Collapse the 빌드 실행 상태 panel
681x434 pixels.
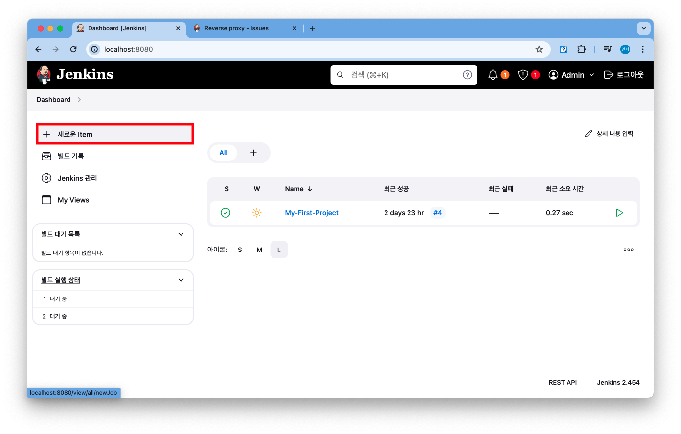click(x=181, y=280)
